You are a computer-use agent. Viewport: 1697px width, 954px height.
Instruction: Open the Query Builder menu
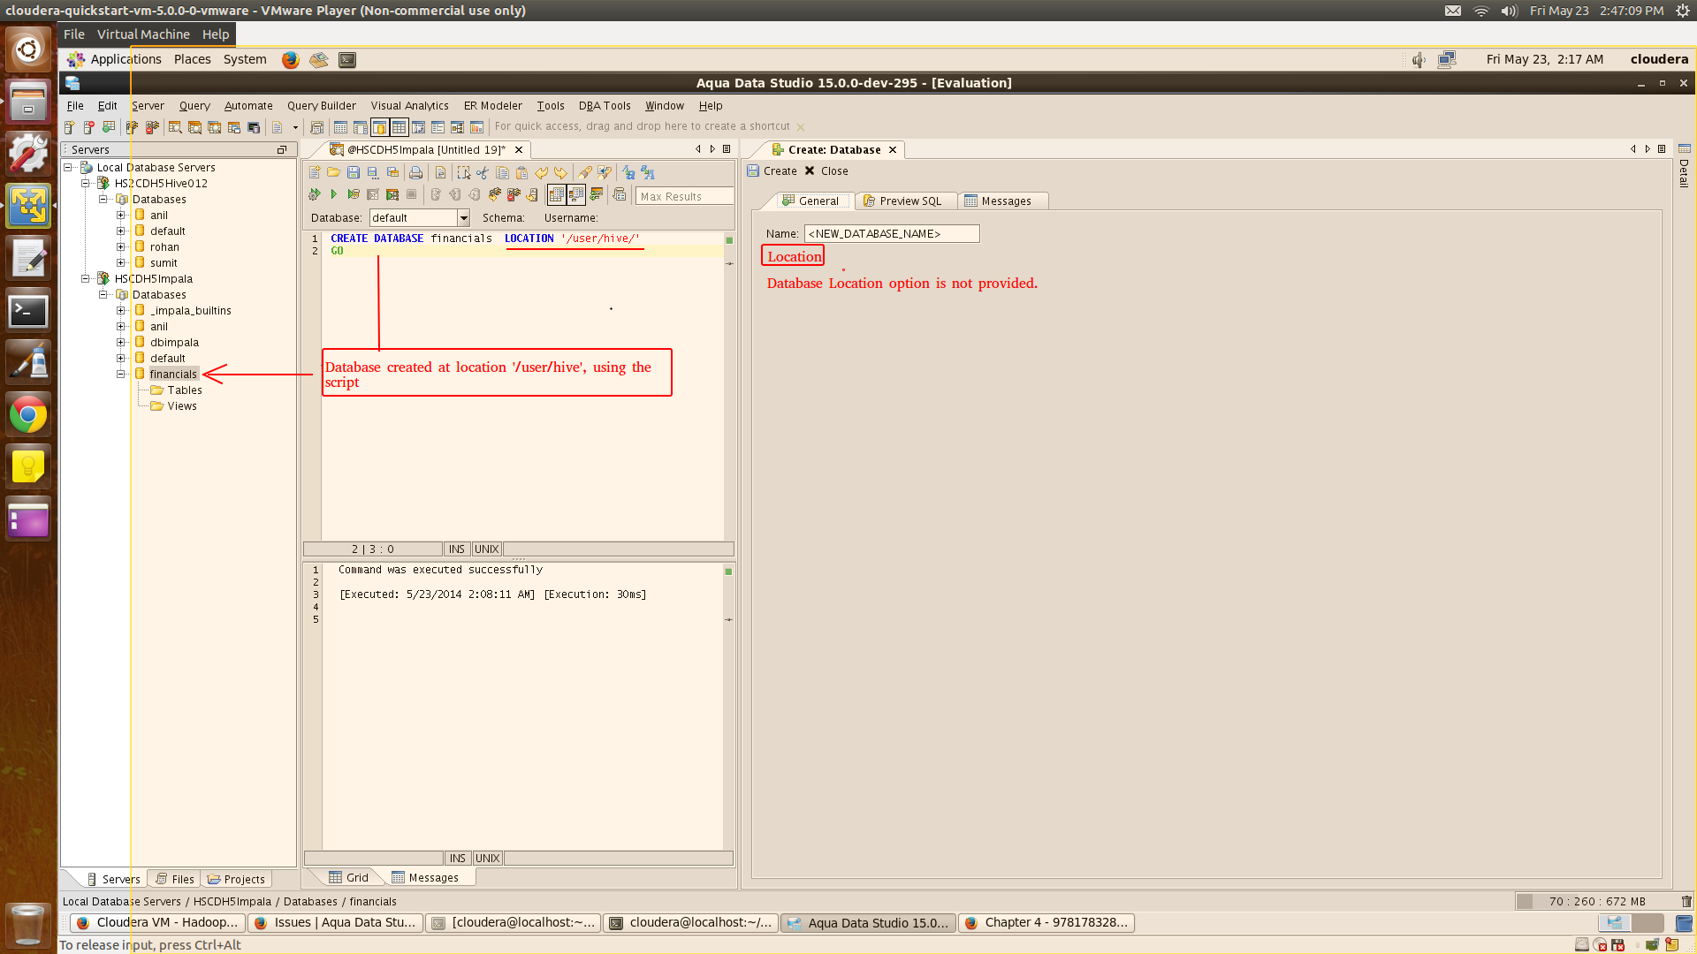tap(322, 106)
